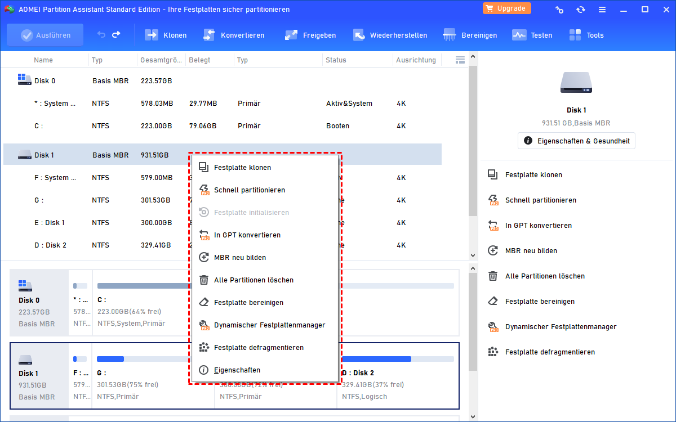Select Eigenschaften in context menu
This screenshot has width=676, height=422.
(265, 370)
